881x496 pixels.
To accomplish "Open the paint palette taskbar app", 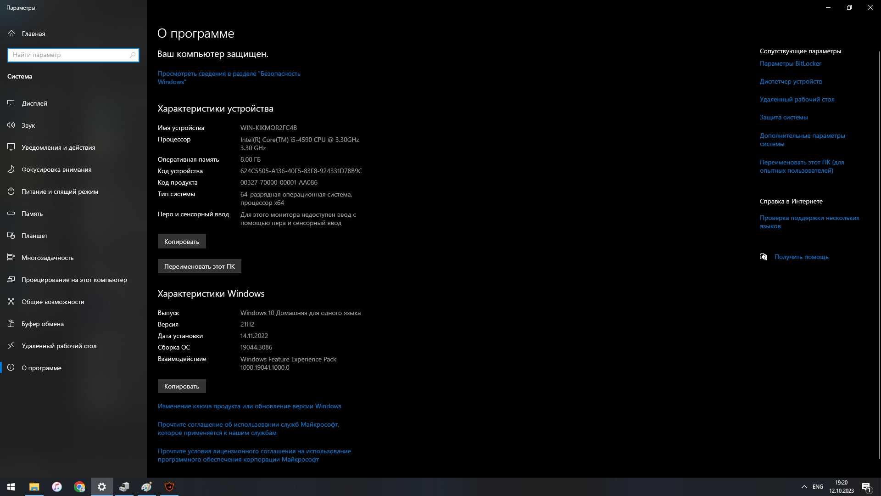I will click(x=146, y=487).
